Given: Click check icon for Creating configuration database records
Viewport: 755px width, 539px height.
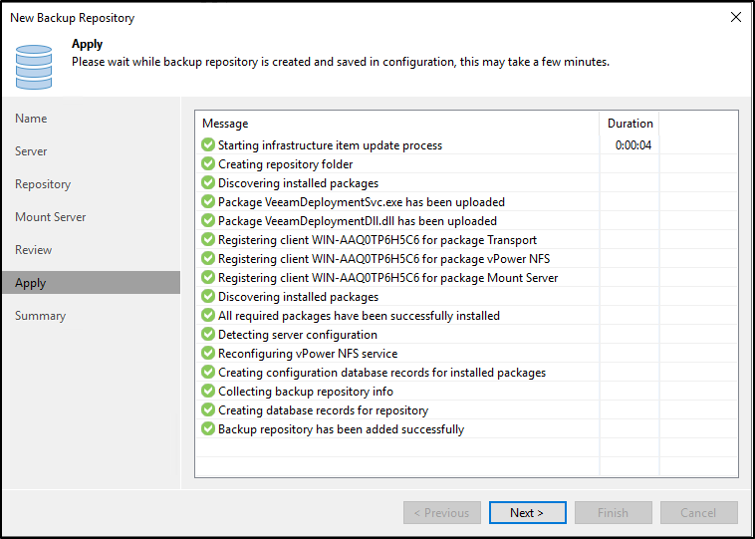Looking at the screenshot, I should 208,373.
